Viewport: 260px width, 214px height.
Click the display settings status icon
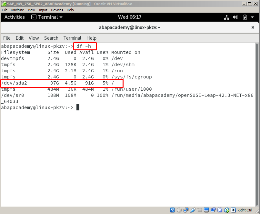click(x=206, y=210)
